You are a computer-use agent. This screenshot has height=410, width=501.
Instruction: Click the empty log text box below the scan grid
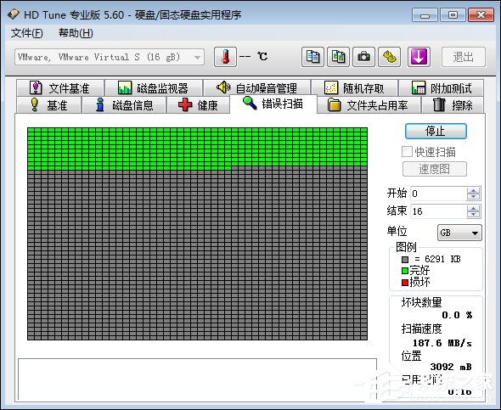click(x=198, y=379)
